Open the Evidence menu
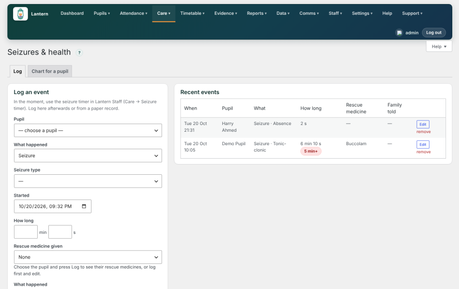The image size is (459, 289). coord(226,13)
